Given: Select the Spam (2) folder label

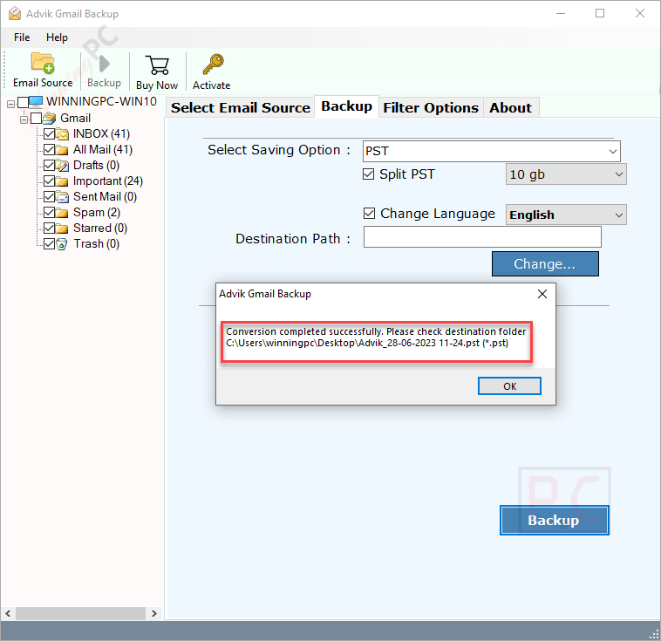Looking at the screenshot, I should tap(97, 213).
